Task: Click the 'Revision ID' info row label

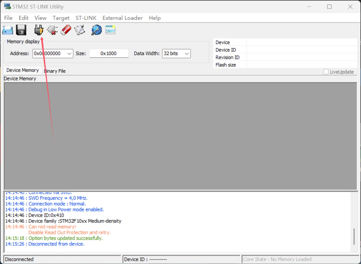Action: coord(227,57)
